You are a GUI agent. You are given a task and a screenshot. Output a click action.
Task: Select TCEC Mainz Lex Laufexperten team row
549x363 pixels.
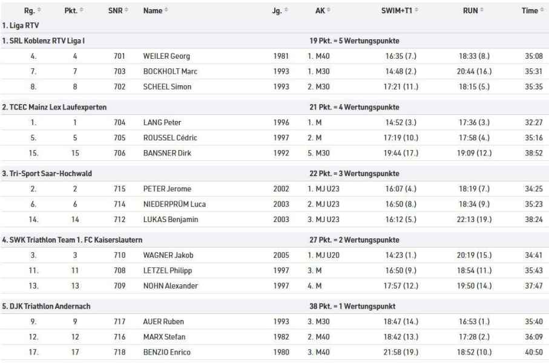(x=275, y=107)
